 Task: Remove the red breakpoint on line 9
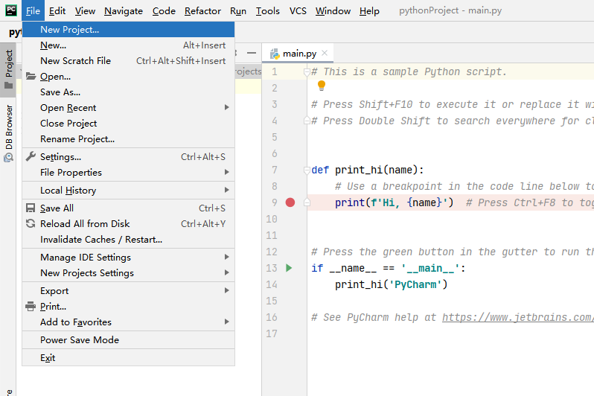point(290,202)
